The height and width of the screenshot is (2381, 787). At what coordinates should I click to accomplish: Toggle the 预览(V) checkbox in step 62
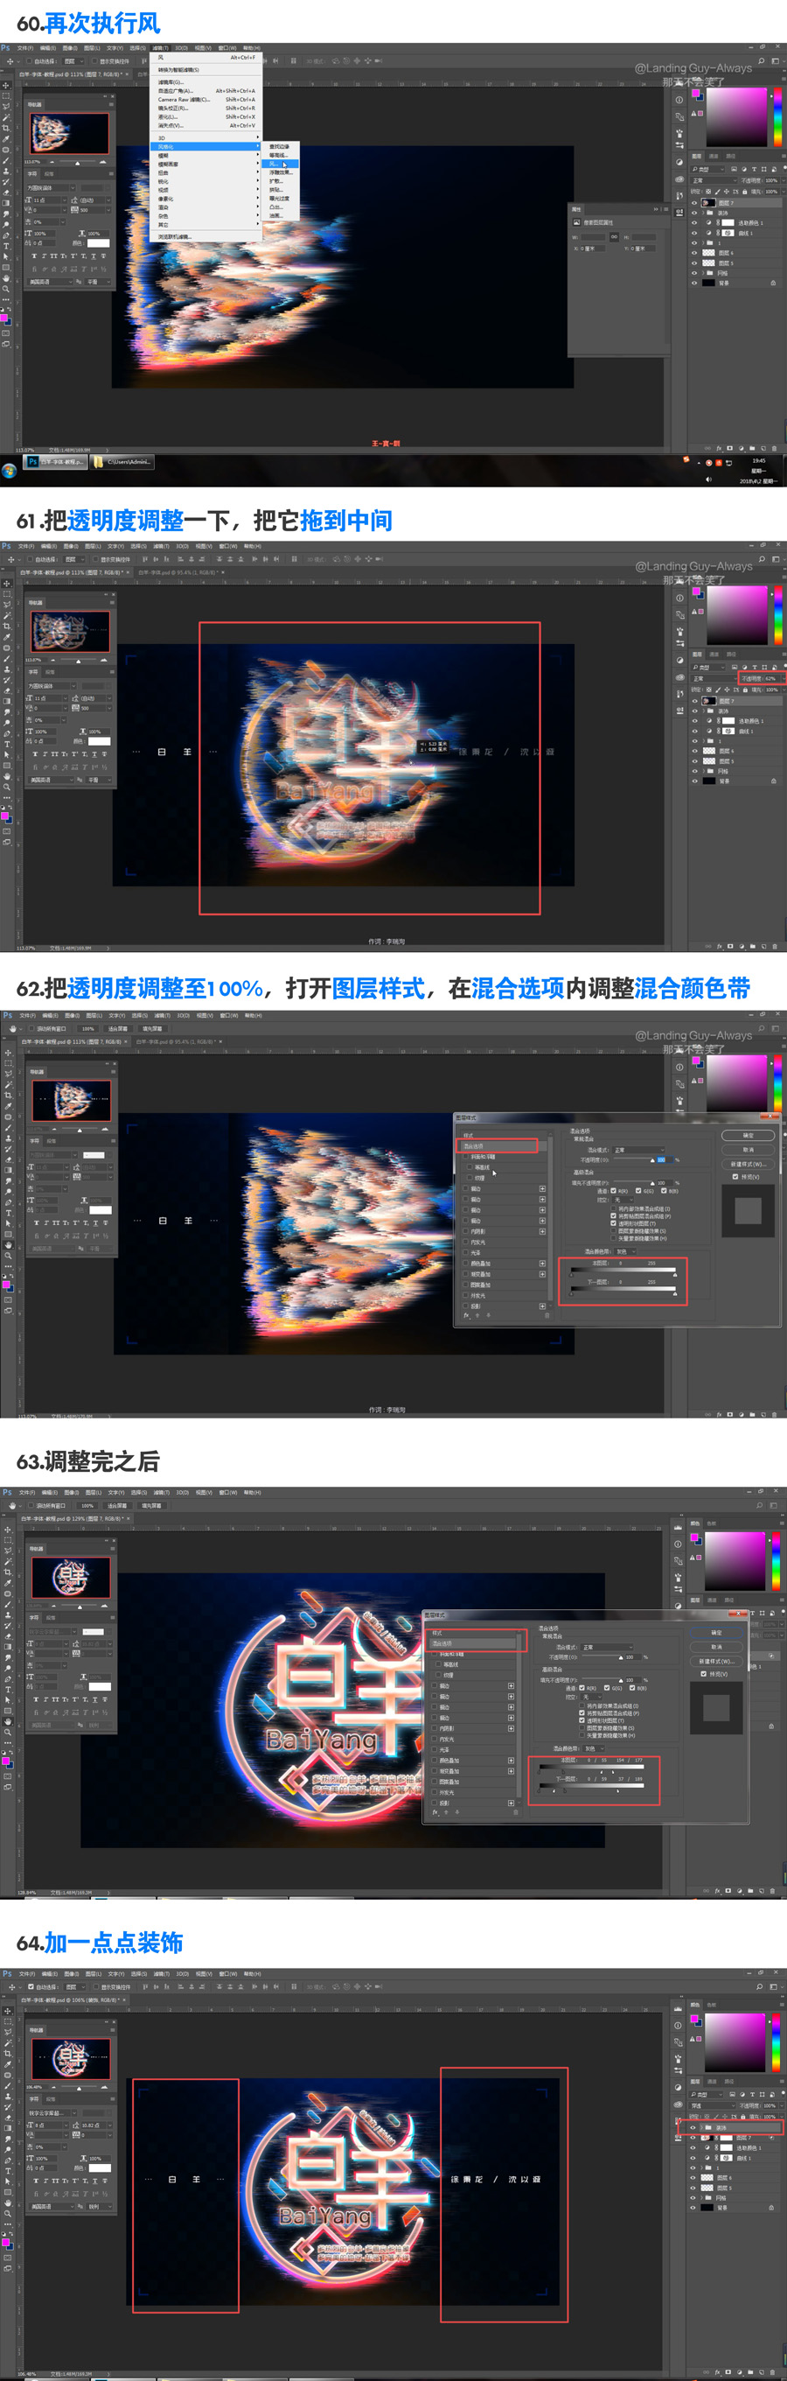(735, 1177)
